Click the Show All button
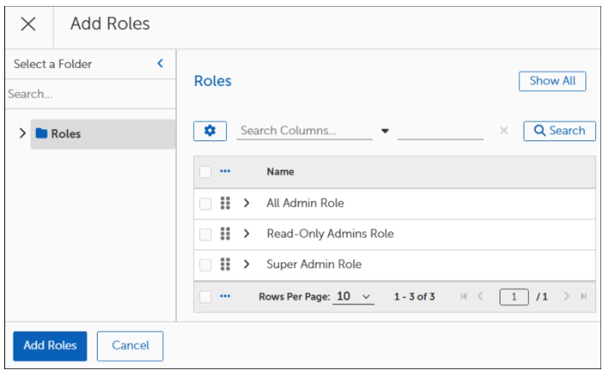Image resolution: width=608 pixels, height=376 pixels. click(x=552, y=81)
